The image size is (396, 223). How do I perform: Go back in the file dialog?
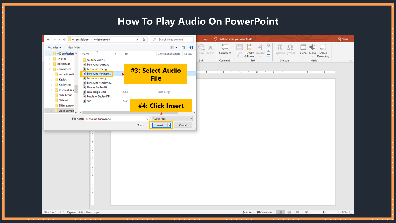[x=48, y=40]
